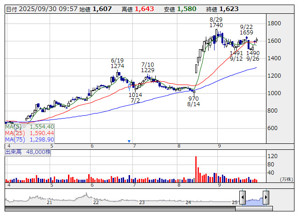Click the 1491 9/12 low label
The height and width of the screenshot is (216, 300).
pos(236,56)
